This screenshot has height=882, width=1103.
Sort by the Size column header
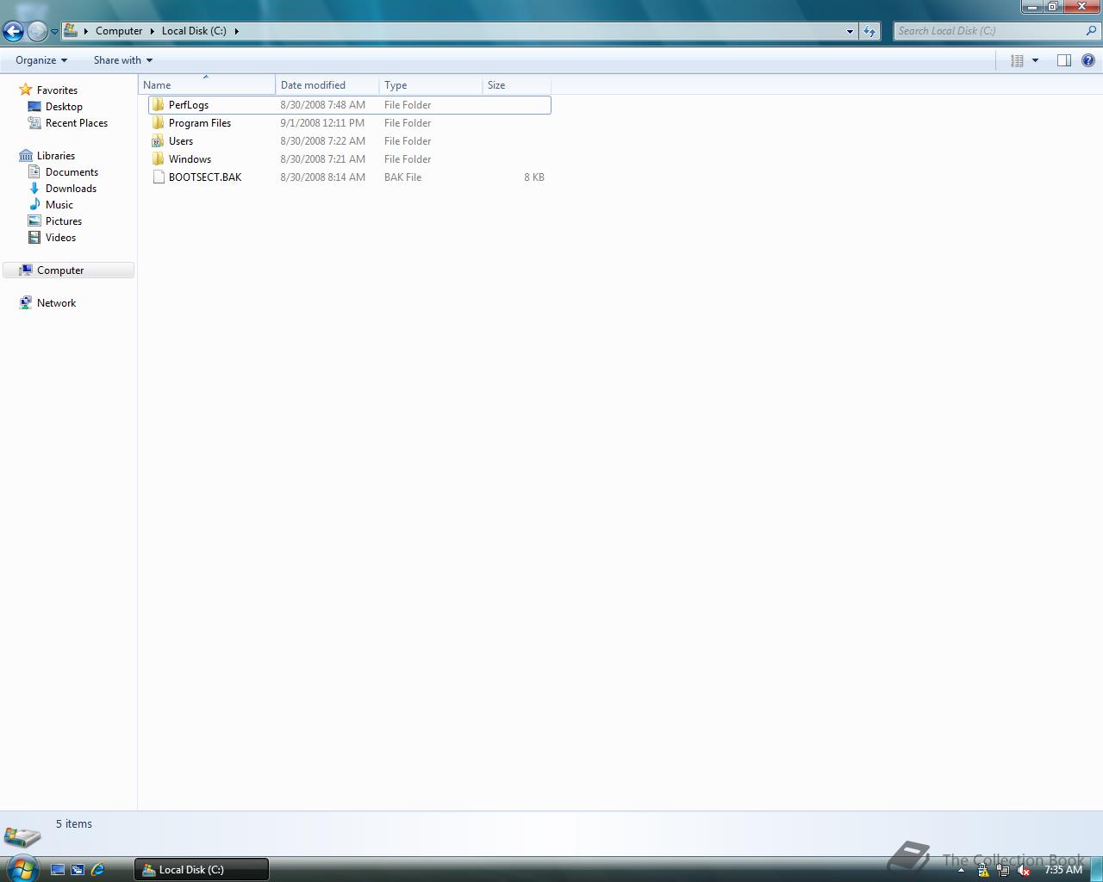[x=517, y=84]
